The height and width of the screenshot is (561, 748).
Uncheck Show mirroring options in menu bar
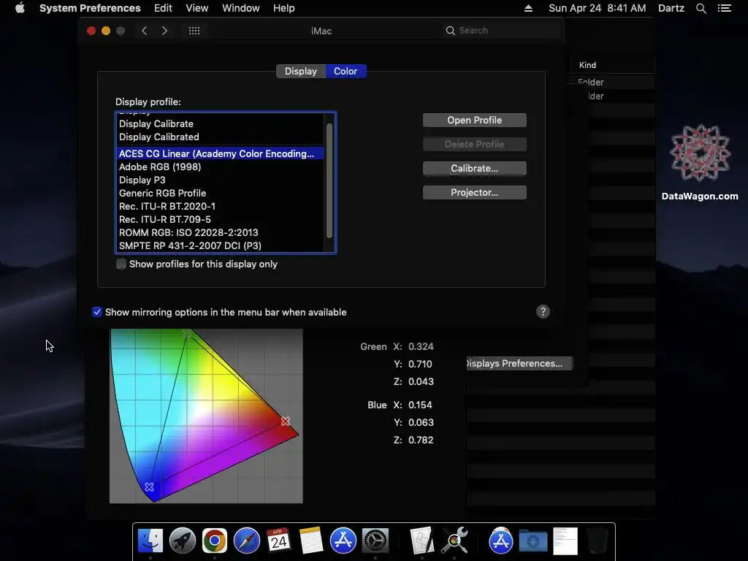[97, 312]
